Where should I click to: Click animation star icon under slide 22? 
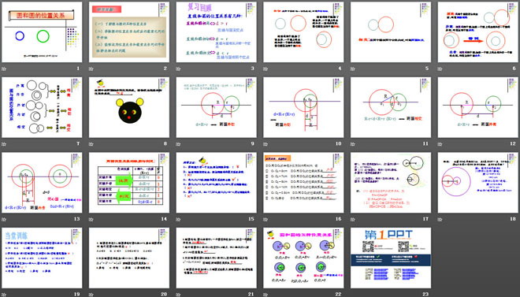coord(266,295)
